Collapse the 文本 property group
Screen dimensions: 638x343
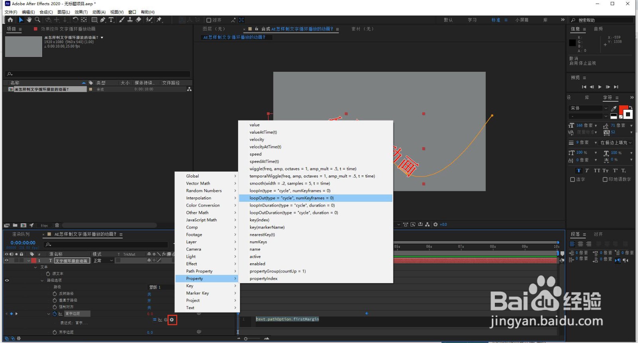click(35, 267)
